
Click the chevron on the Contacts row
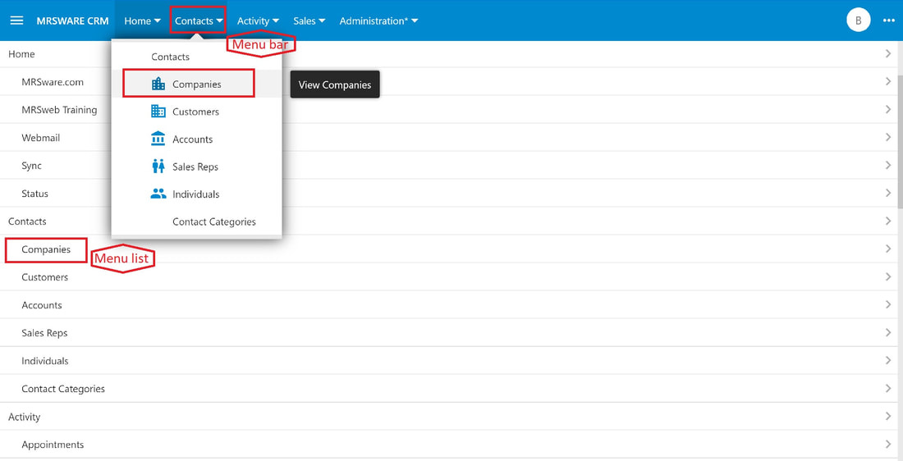click(887, 221)
